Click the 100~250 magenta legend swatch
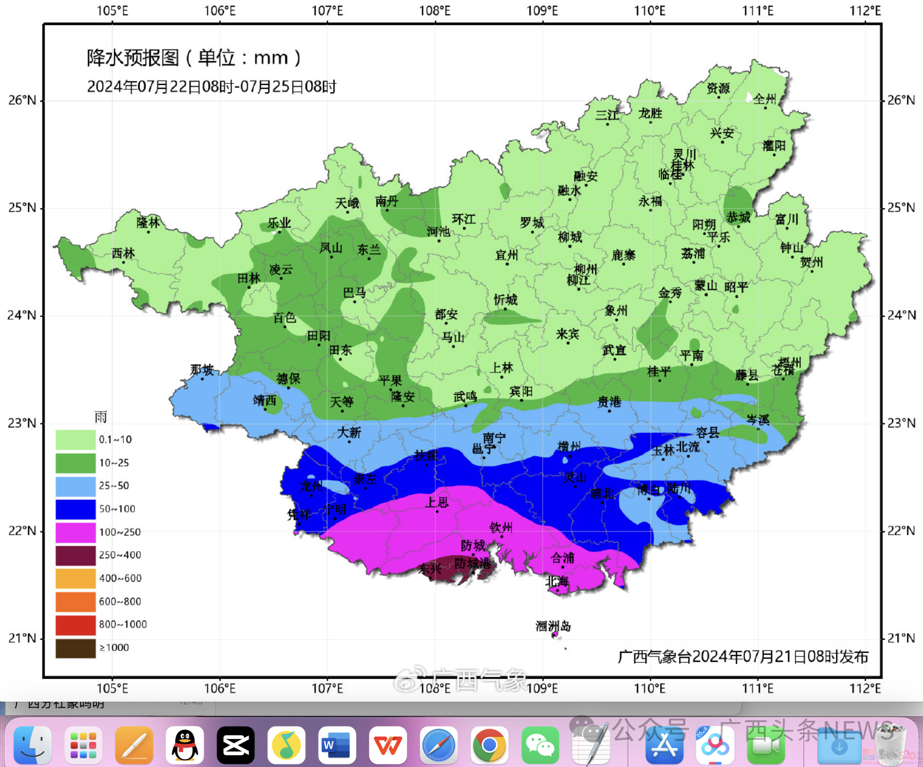 point(75,532)
